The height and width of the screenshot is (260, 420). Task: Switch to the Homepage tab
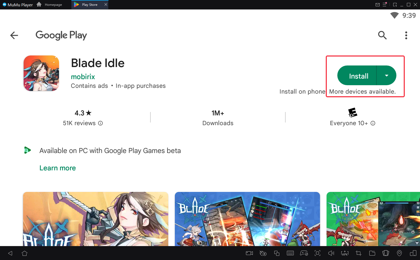click(49, 5)
